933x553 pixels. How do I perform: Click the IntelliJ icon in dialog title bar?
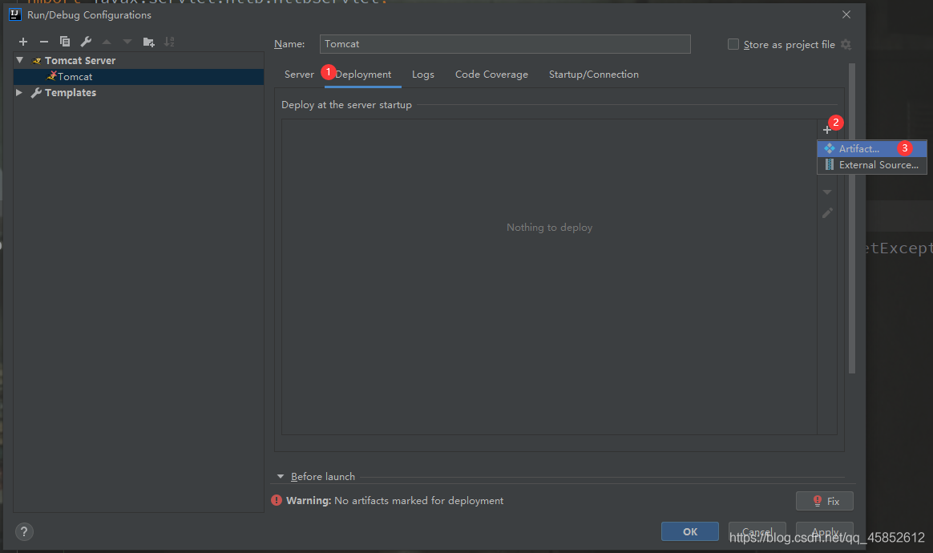15,14
